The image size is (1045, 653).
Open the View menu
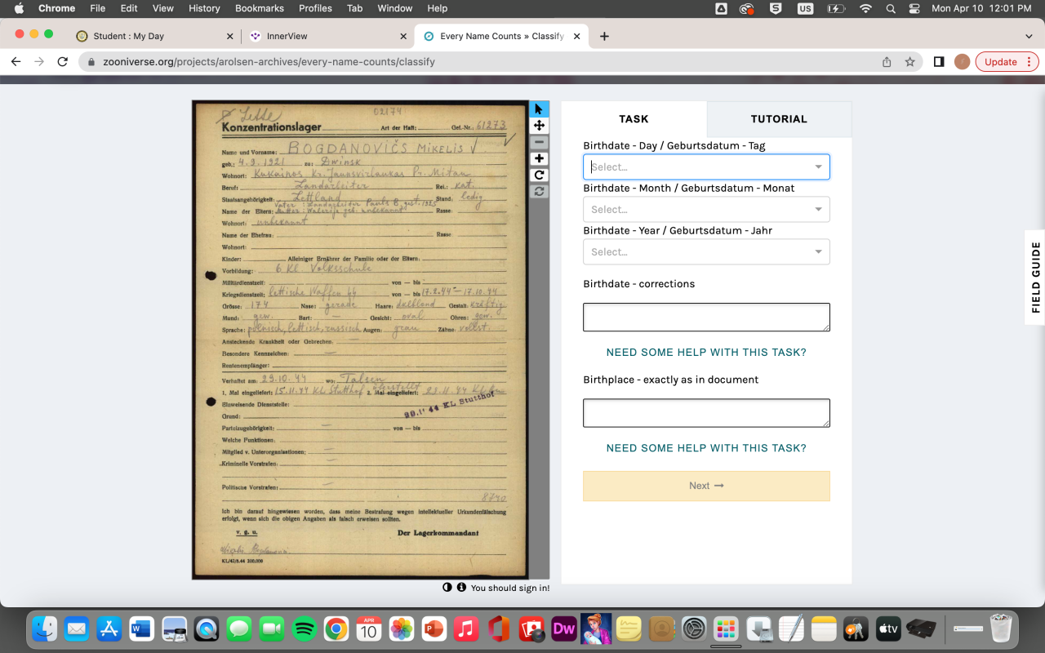[x=163, y=8]
